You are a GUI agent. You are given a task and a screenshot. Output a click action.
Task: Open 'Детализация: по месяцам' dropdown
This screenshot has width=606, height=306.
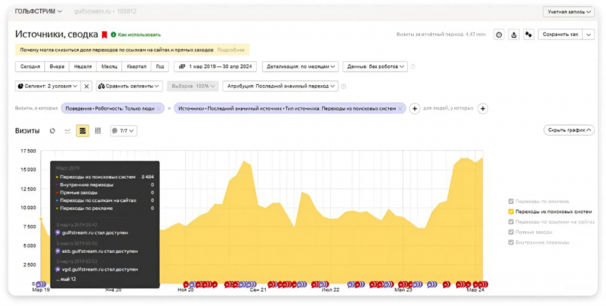pyautogui.click(x=300, y=67)
